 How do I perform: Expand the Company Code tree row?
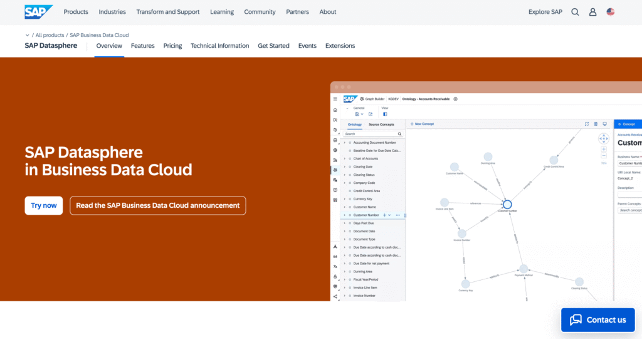pos(345,183)
